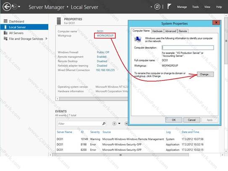This screenshot has width=228, height=171.
Task: Click Remote Desktop Disabled link
Action: 102,61
